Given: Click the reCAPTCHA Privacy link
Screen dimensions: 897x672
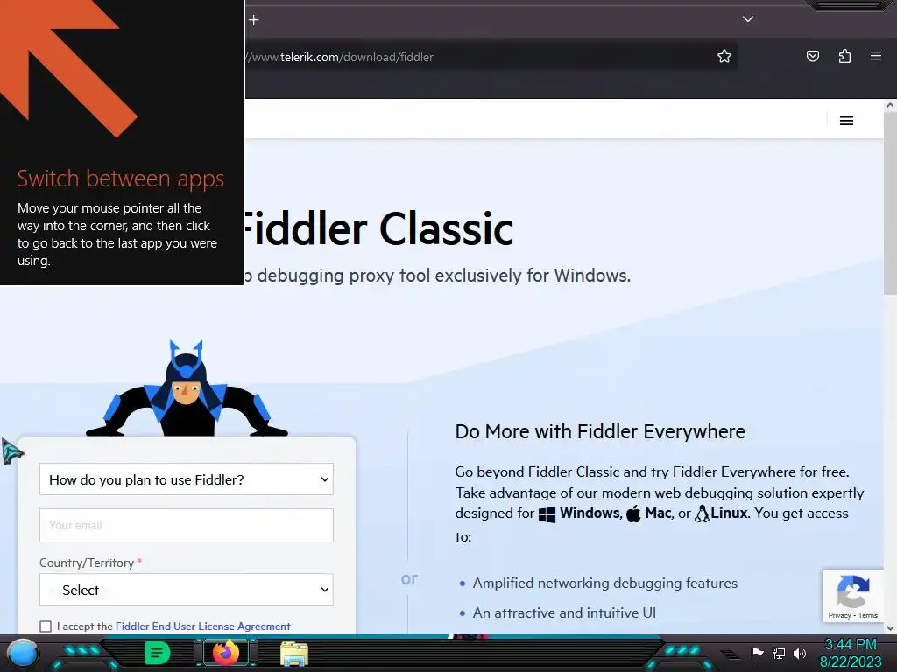Looking at the screenshot, I should [839, 615].
